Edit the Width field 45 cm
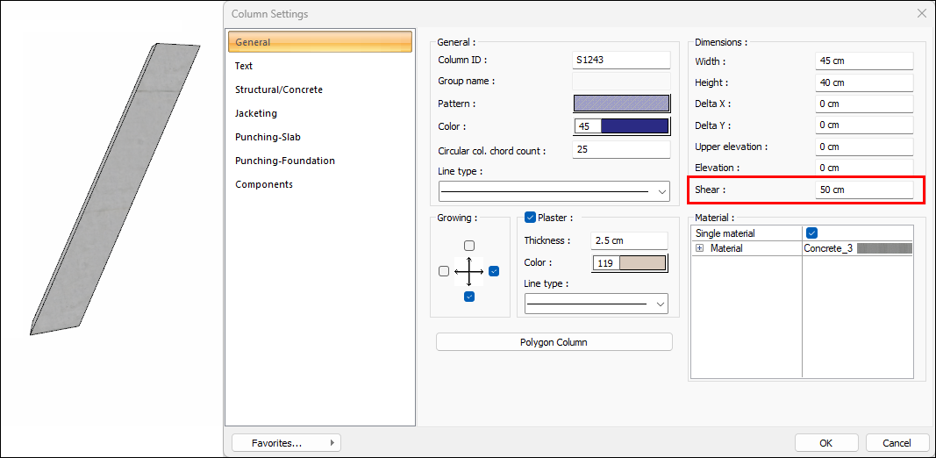 coord(864,61)
